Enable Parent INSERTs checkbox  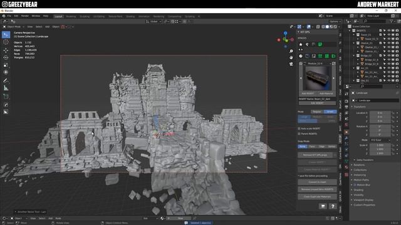(299, 134)
